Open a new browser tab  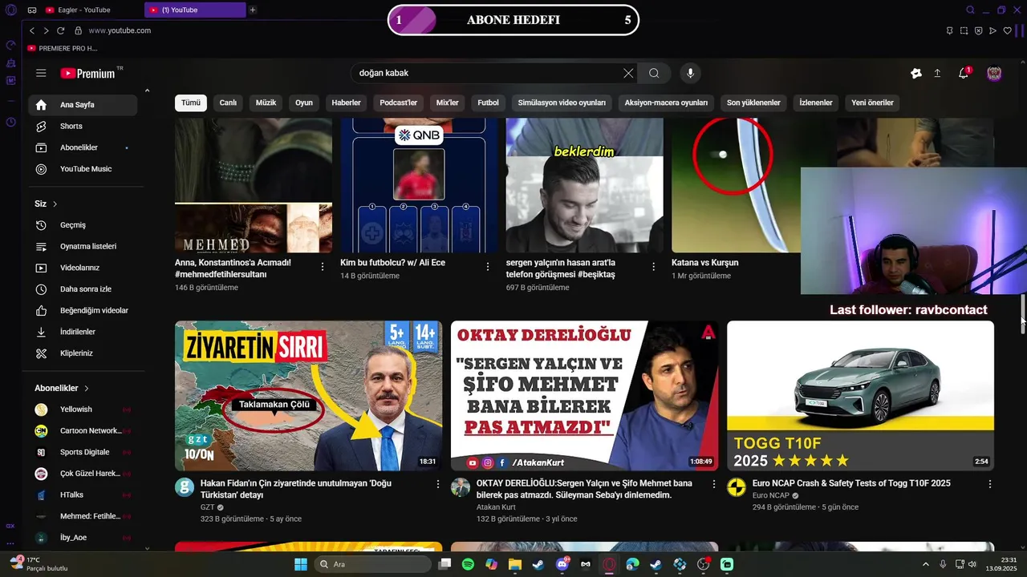[x=253, y=10]
